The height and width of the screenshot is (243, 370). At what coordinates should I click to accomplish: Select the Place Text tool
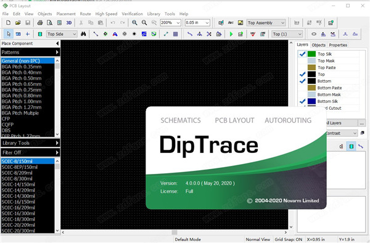[x=115, y=34]
